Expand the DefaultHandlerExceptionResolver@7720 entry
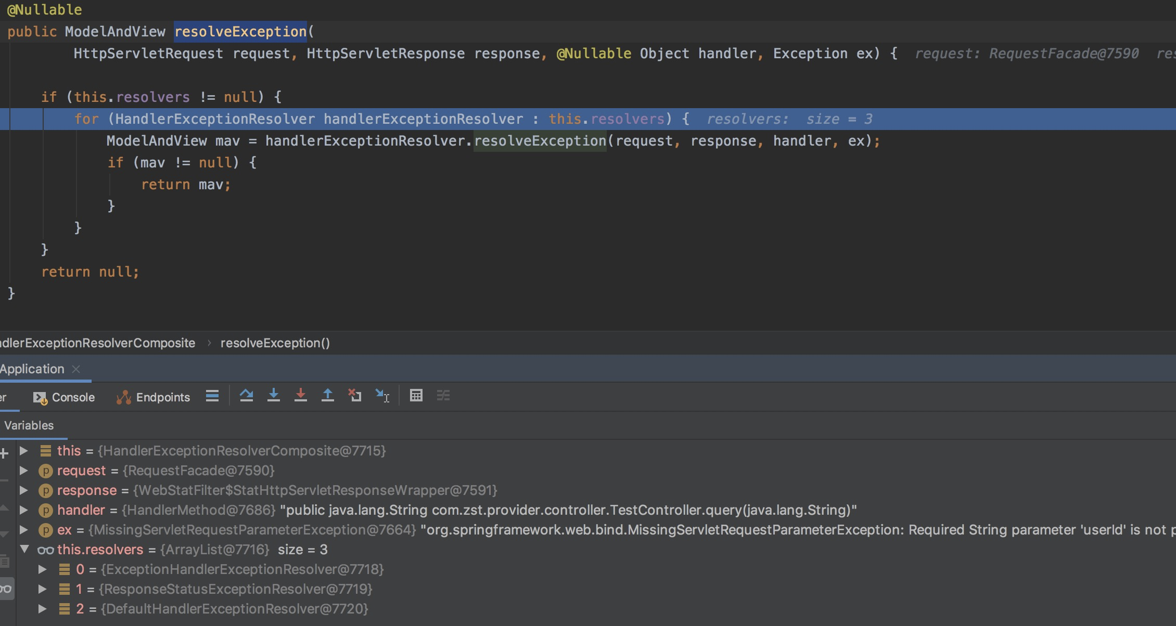Viewport: 1176px width, 626px height. pos(43,609)
